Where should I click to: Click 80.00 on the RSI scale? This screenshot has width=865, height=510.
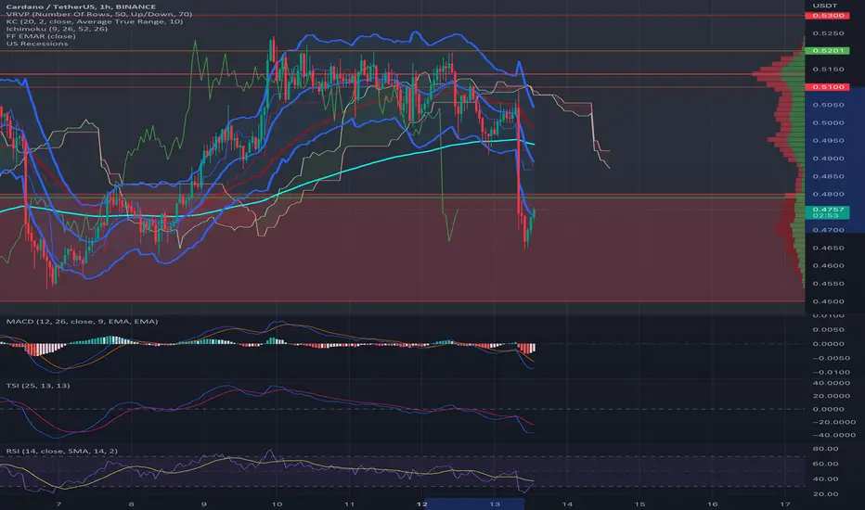pyautogui.click(x=825, y=449)
